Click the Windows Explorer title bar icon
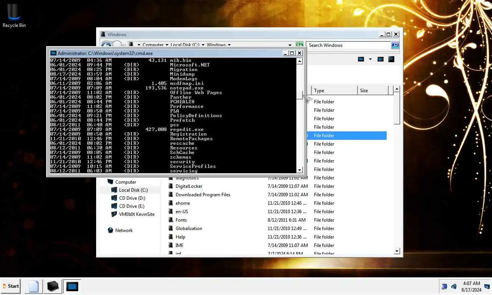Image resolution: width=492 pixels, height=295 pixels. (x=104, y=34)
